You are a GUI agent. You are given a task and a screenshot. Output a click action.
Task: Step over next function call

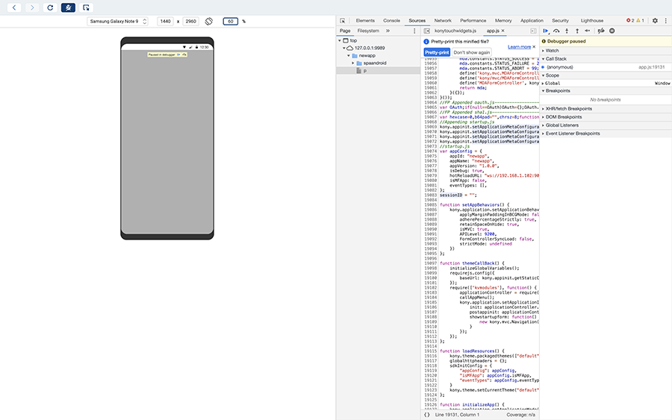click(556, 31)
